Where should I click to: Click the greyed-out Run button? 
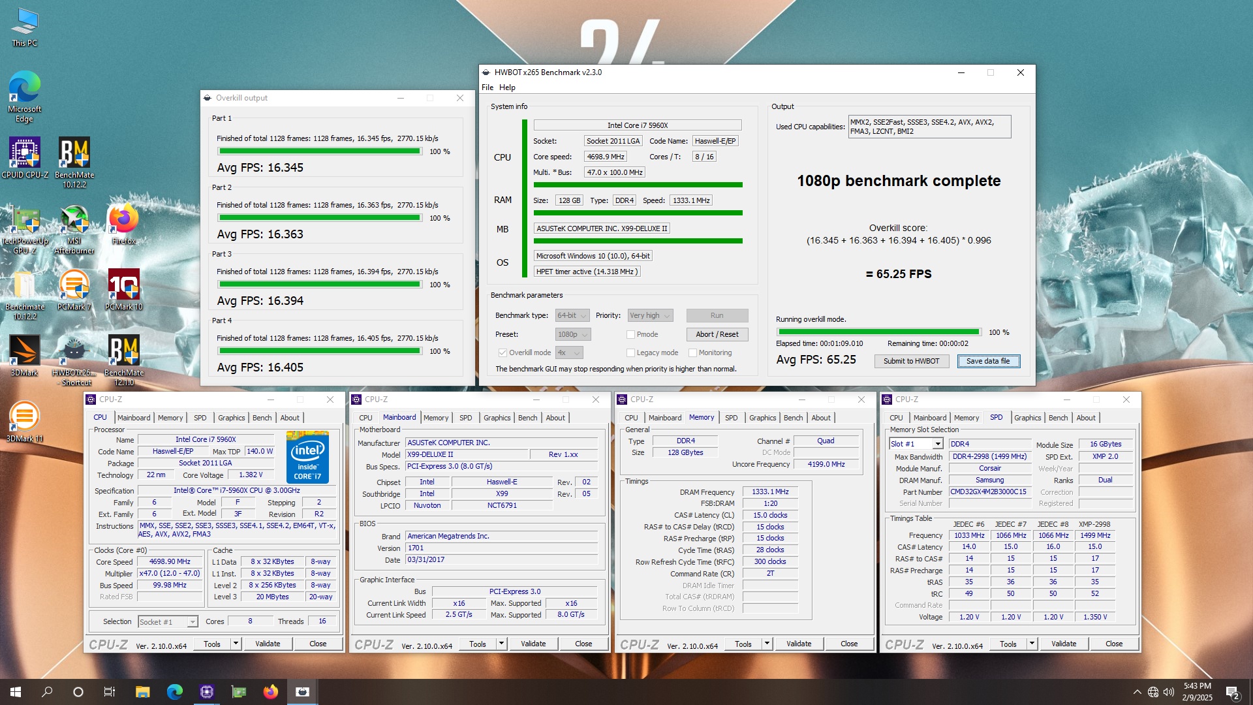pyautogui.click(x=717, y=315)
